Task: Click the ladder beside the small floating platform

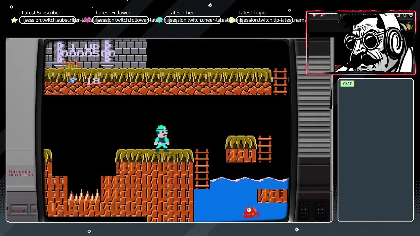Action: pyautogui.click(x=264, y=149)
